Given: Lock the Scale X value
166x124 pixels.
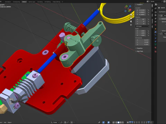Looking at the screenshot, I should pos(148,31).
